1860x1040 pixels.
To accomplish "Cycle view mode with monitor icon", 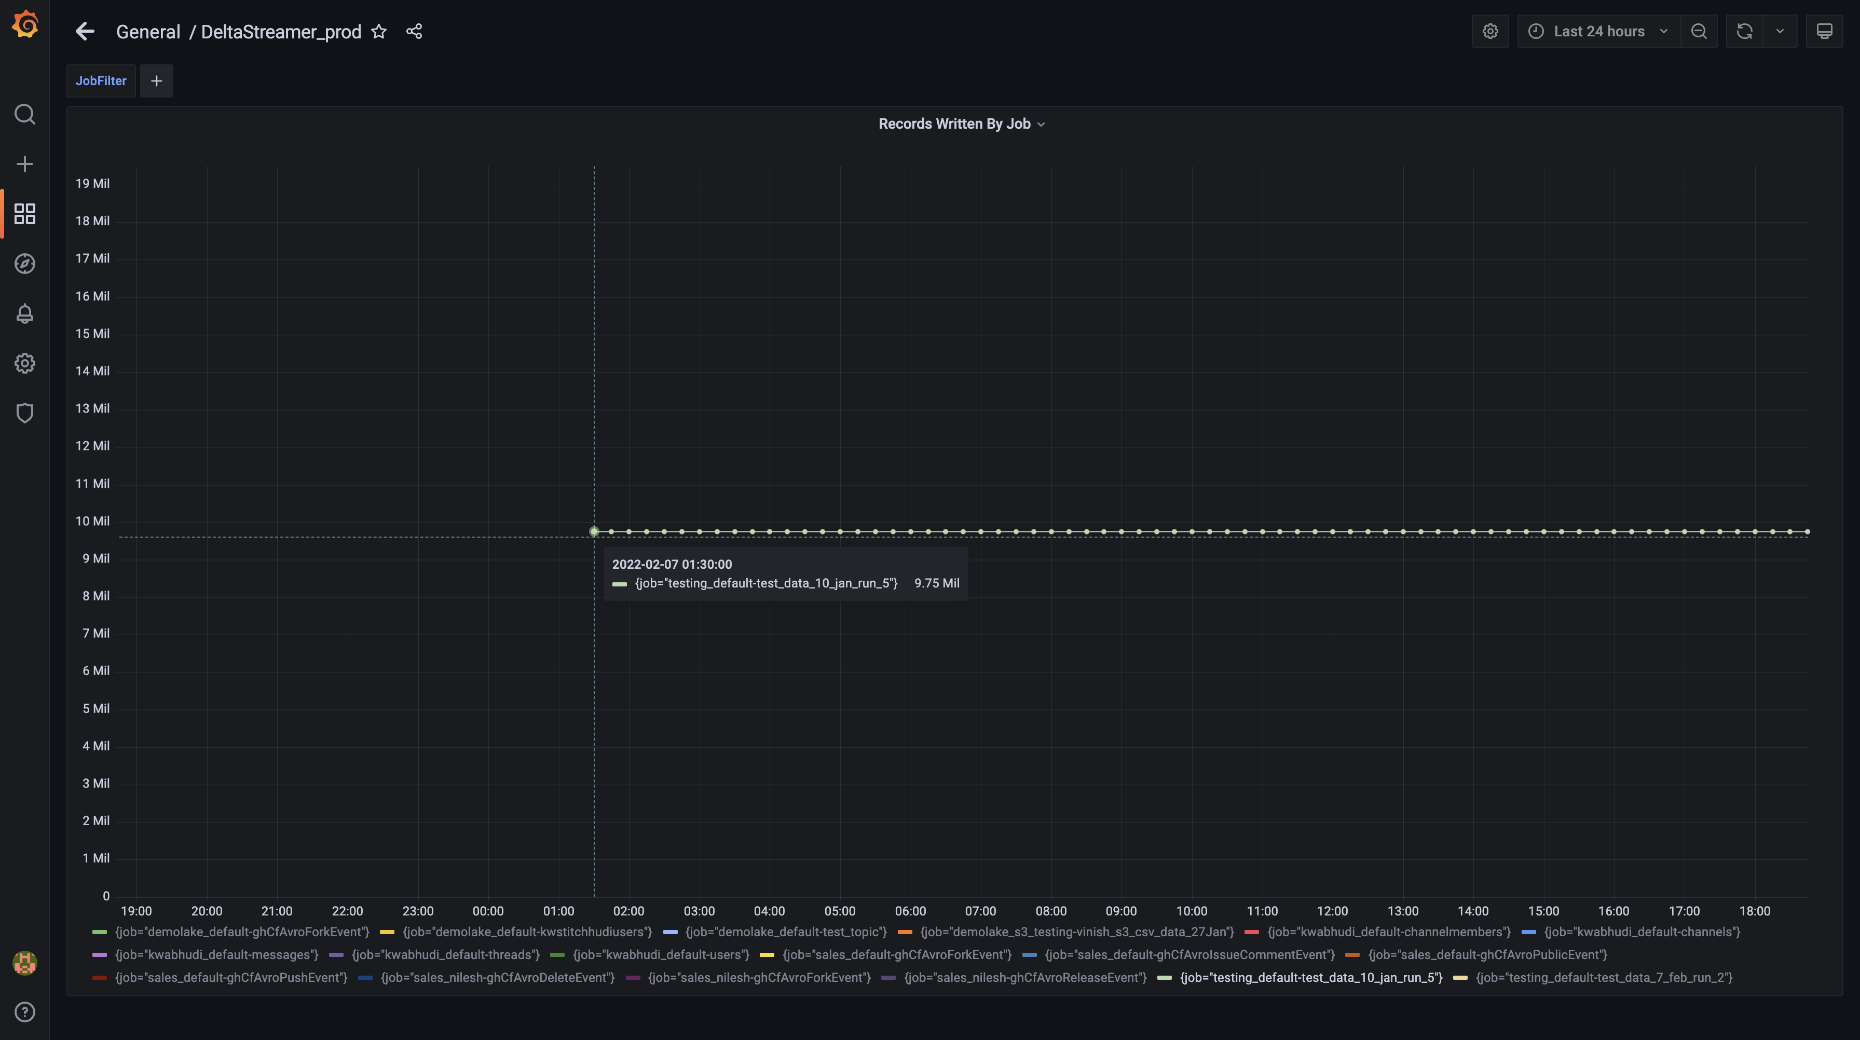I will tap(1824, 31).
